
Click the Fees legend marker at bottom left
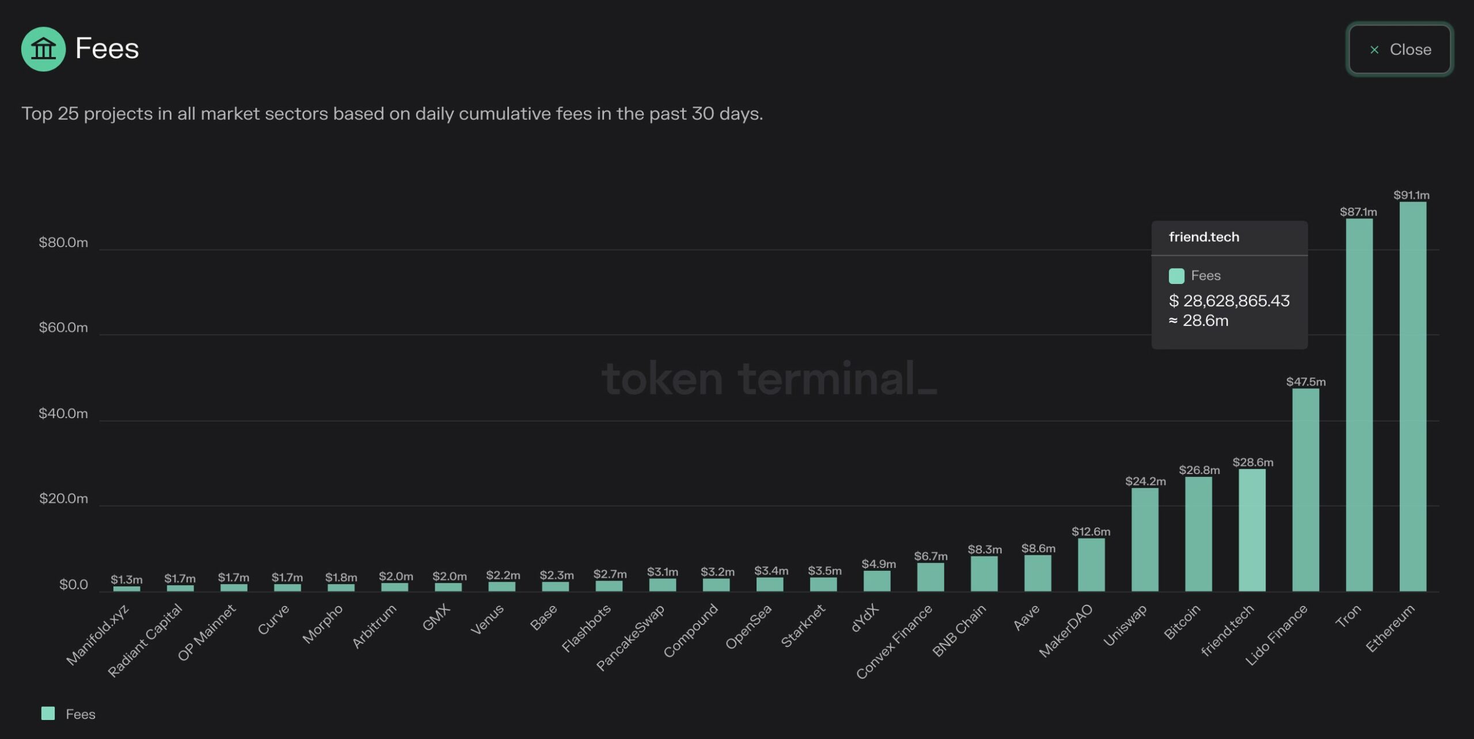(48, 713)
